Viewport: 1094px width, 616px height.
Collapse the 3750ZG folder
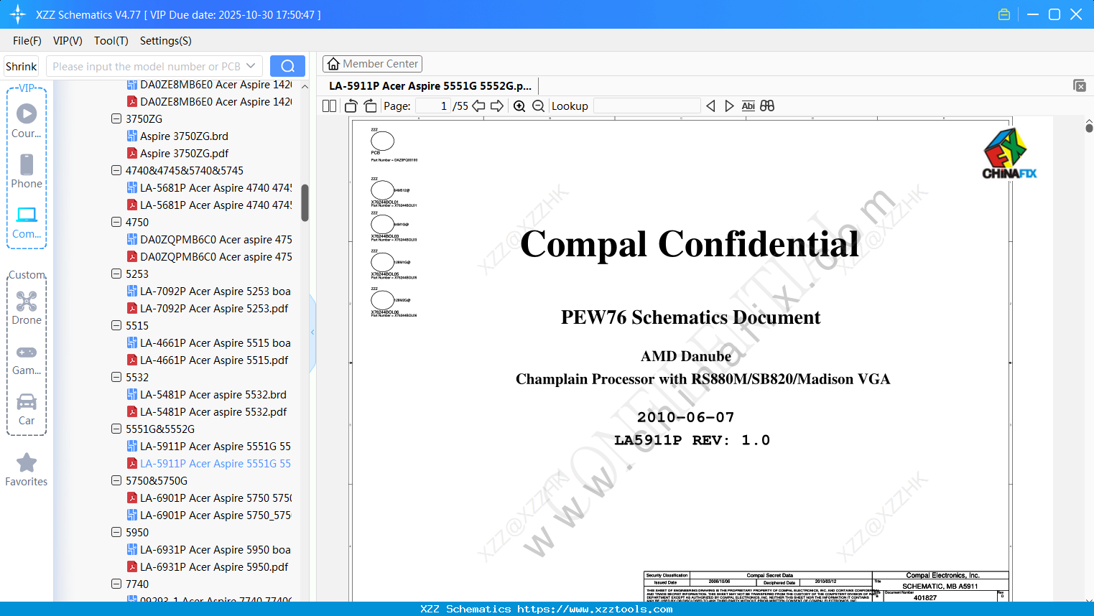(x=116, y=118)
